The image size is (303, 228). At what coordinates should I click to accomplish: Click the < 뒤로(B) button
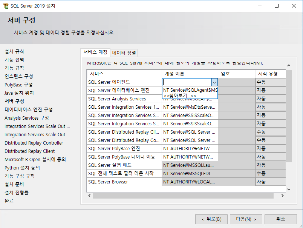point(211,219)
